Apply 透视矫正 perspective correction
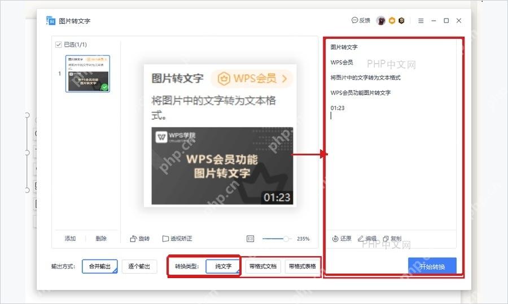Image resolution: width=508 pixels, height=304 pixels. (x=177, y=239)
